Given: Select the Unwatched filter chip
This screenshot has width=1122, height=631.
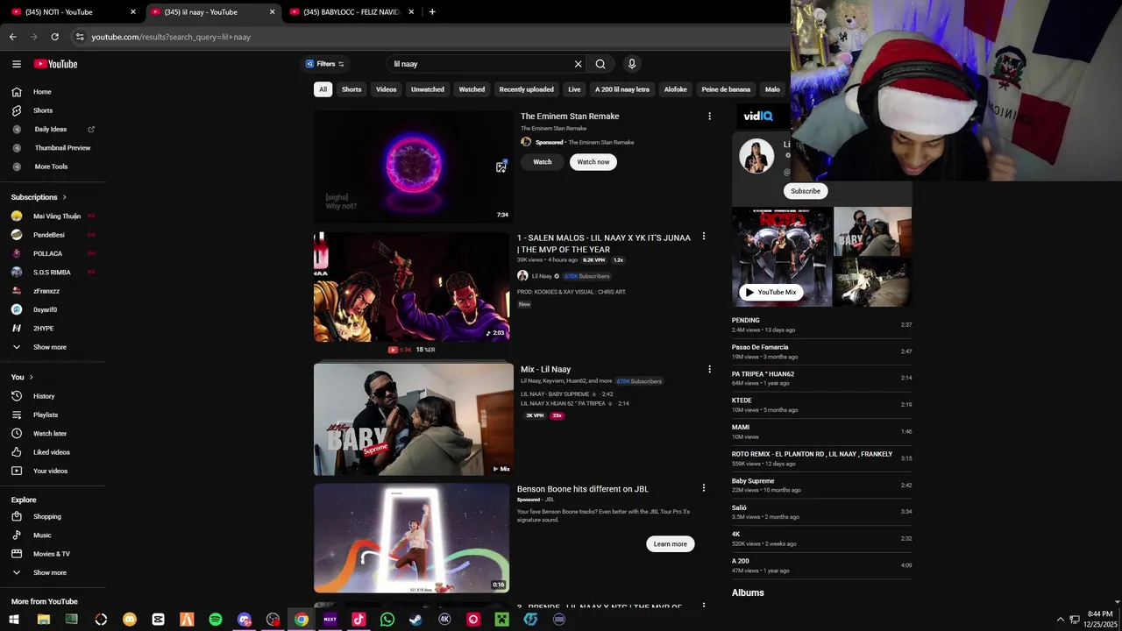Looking at the screenshot, I should (x=428, y=89).
